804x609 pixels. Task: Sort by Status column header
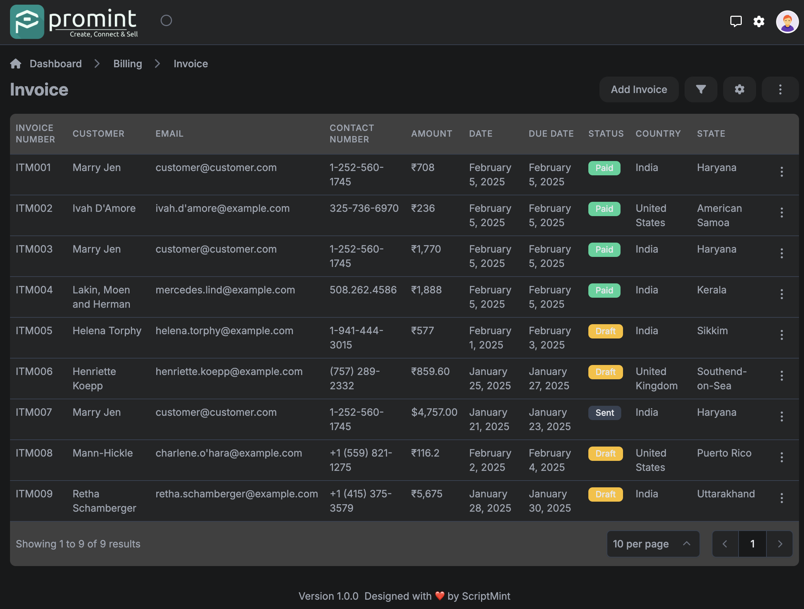point(606,133)
